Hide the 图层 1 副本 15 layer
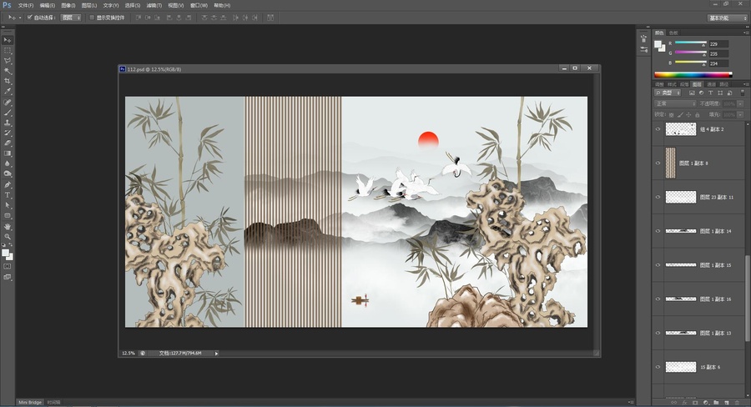 (658, 265)
